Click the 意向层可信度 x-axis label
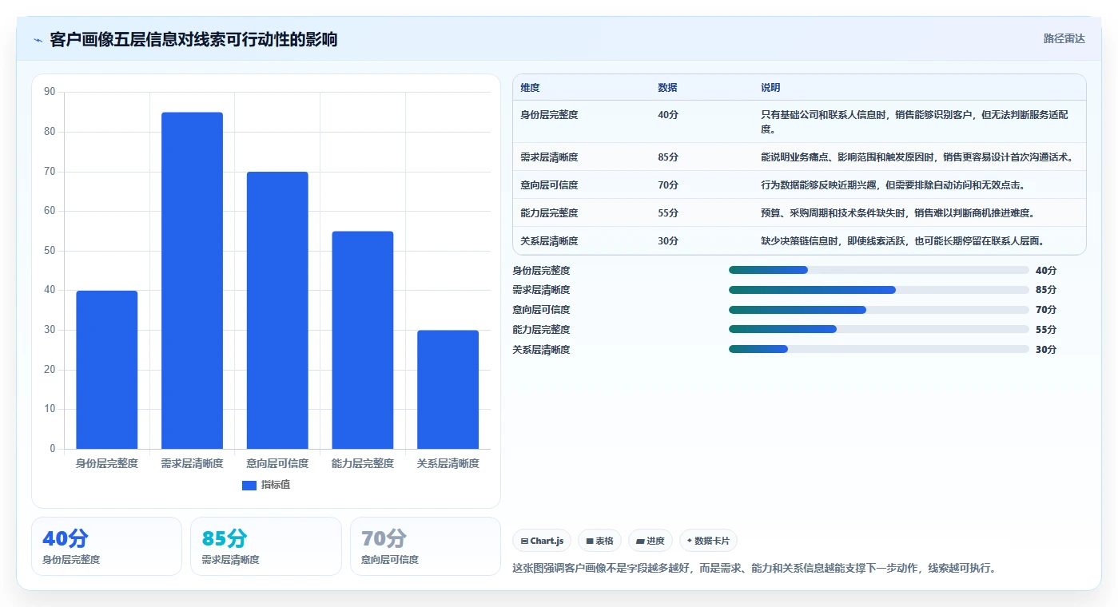The height and width of the screenshot is (607, 1118). (277, 463)
